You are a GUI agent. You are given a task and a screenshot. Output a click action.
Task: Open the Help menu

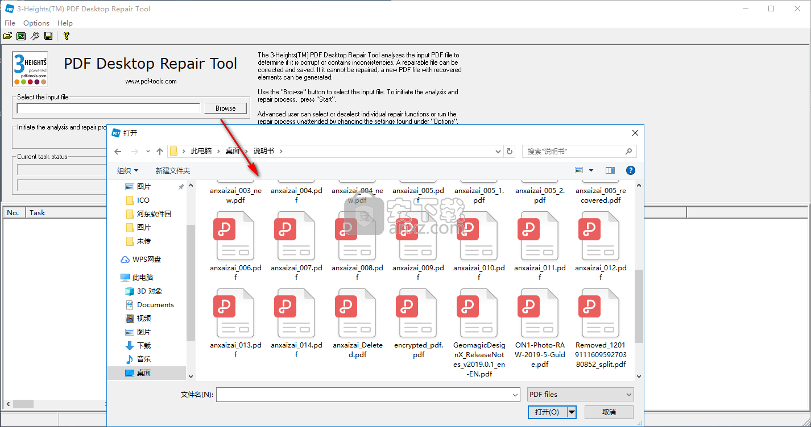65,23
